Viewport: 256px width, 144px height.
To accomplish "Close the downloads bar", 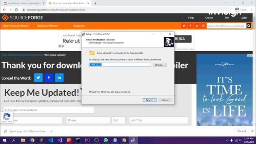I will click(252, 131).
